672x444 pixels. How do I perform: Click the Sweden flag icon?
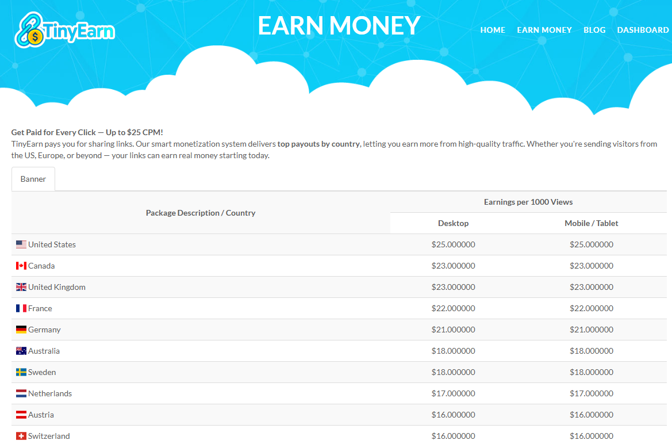(21, 372)
